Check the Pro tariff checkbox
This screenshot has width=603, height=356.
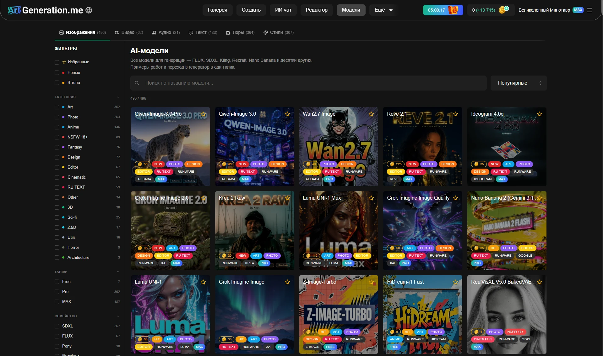point(57,292)
